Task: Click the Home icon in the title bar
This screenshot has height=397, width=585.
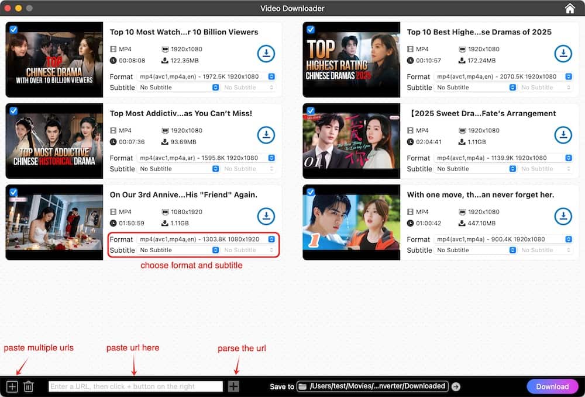Action: (x=569, y=9)
